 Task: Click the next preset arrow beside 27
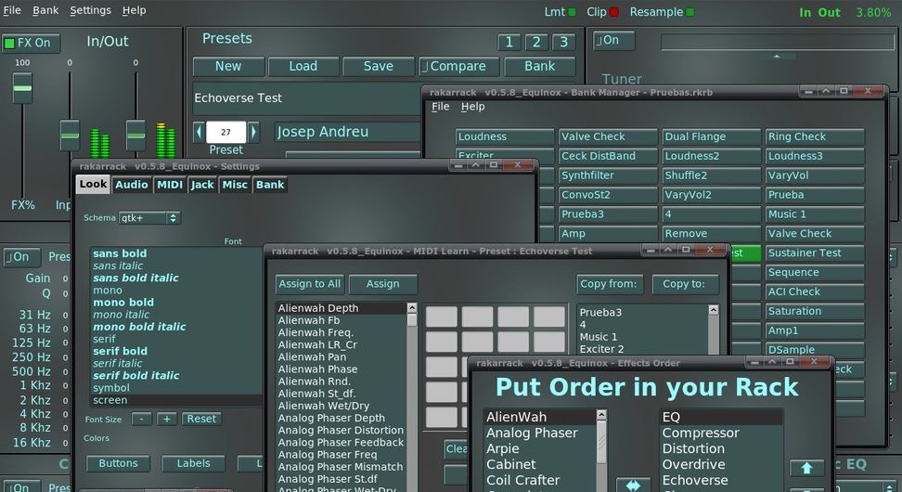pos(253,132)
